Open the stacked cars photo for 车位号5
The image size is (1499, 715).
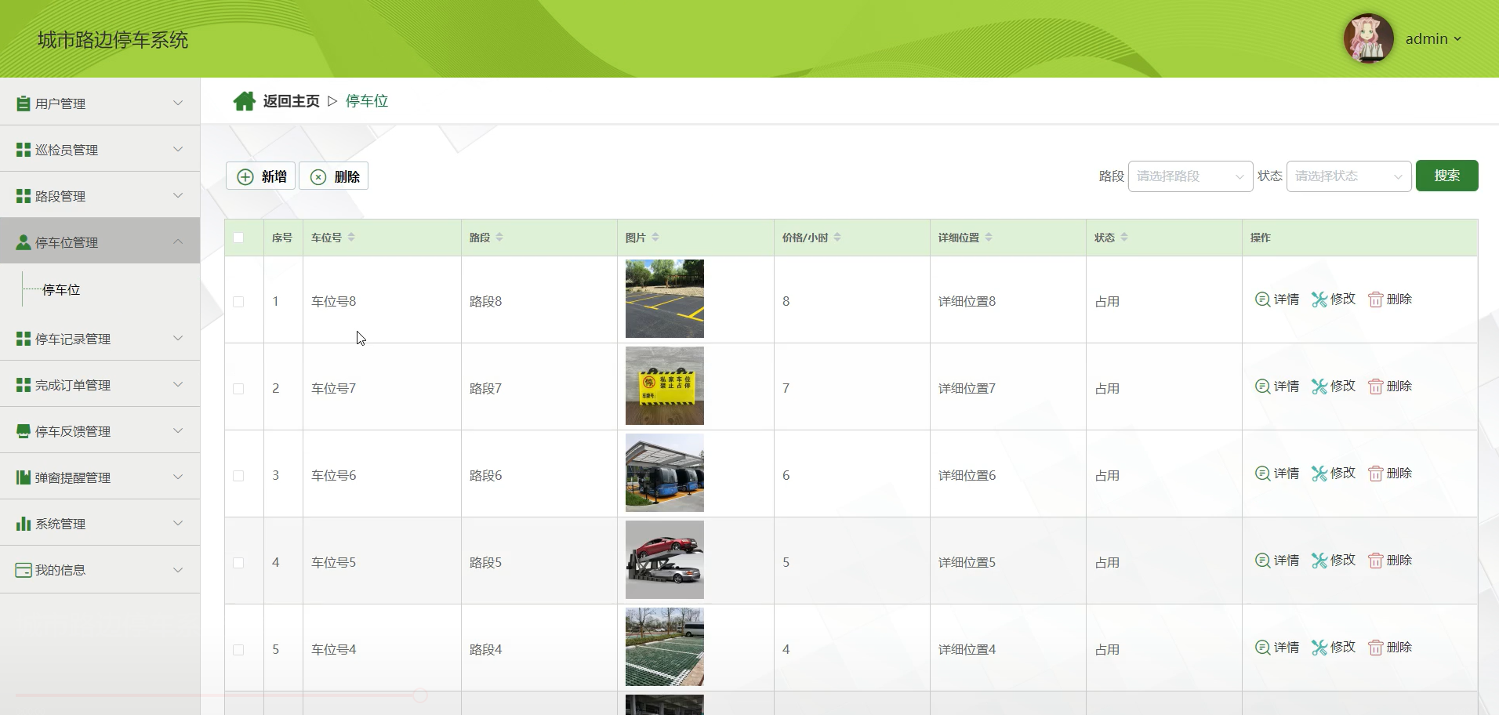[665, 560]
